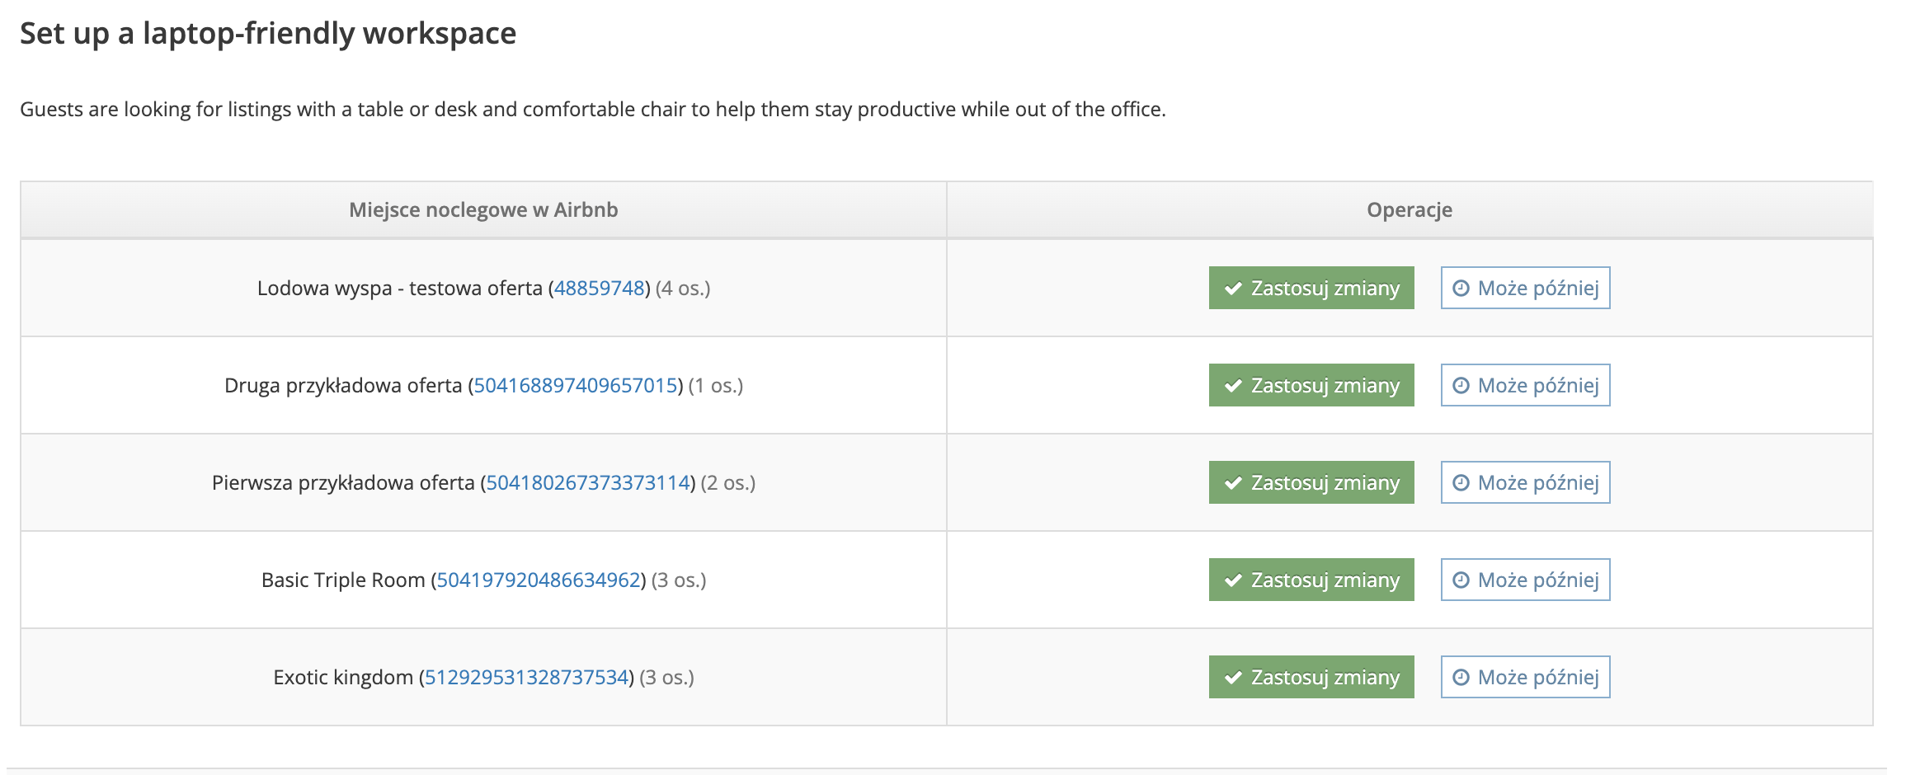The image size is (1925, 775).
Task: Click the Miejsce noclegowe w Airbnb column header
Action: (x=483, y=210)
